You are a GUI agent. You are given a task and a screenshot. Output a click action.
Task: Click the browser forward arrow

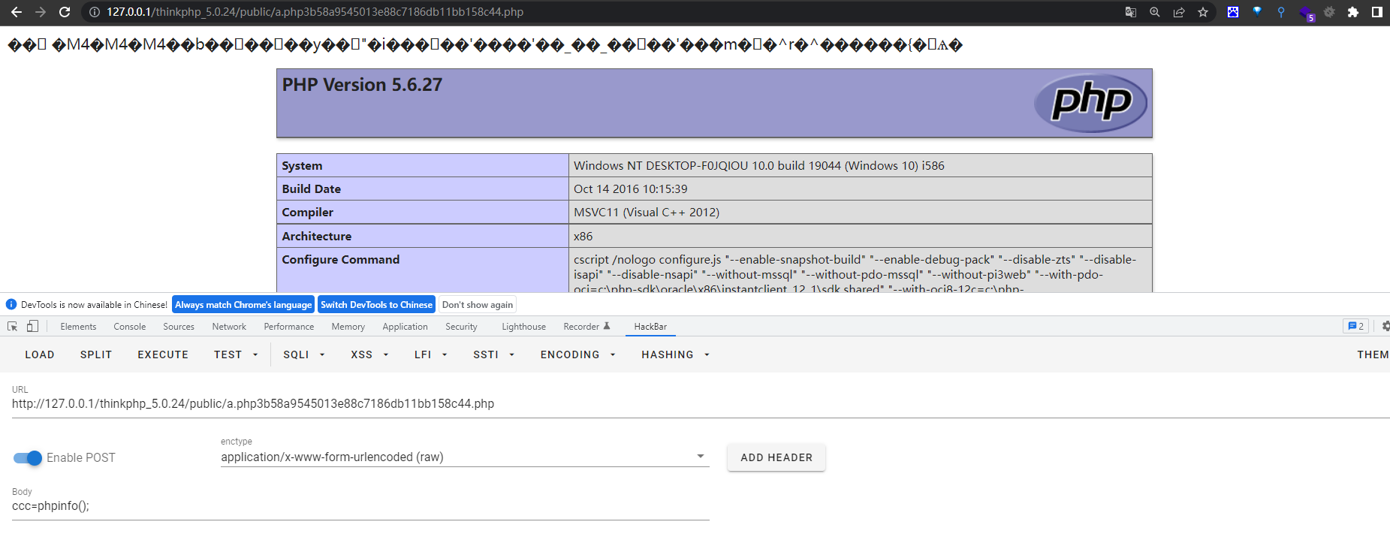pyautogui.click(x=41, y=12)
